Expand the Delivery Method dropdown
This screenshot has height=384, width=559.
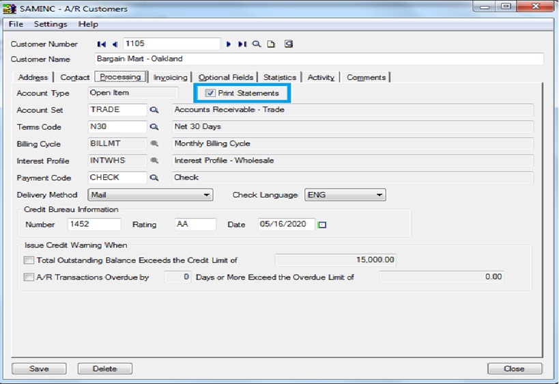pyautogui.click(x=206, y=195)
